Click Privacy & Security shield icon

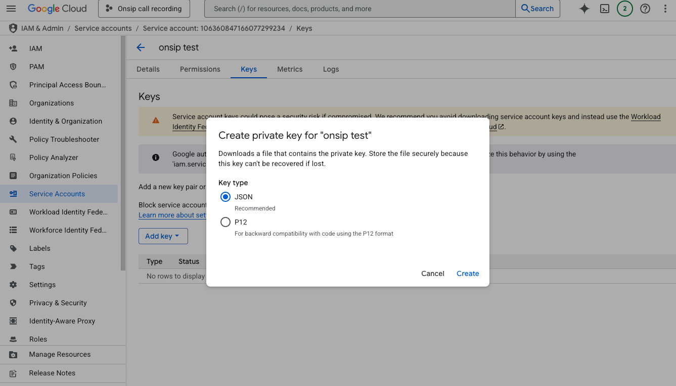(x=13, y=303)
